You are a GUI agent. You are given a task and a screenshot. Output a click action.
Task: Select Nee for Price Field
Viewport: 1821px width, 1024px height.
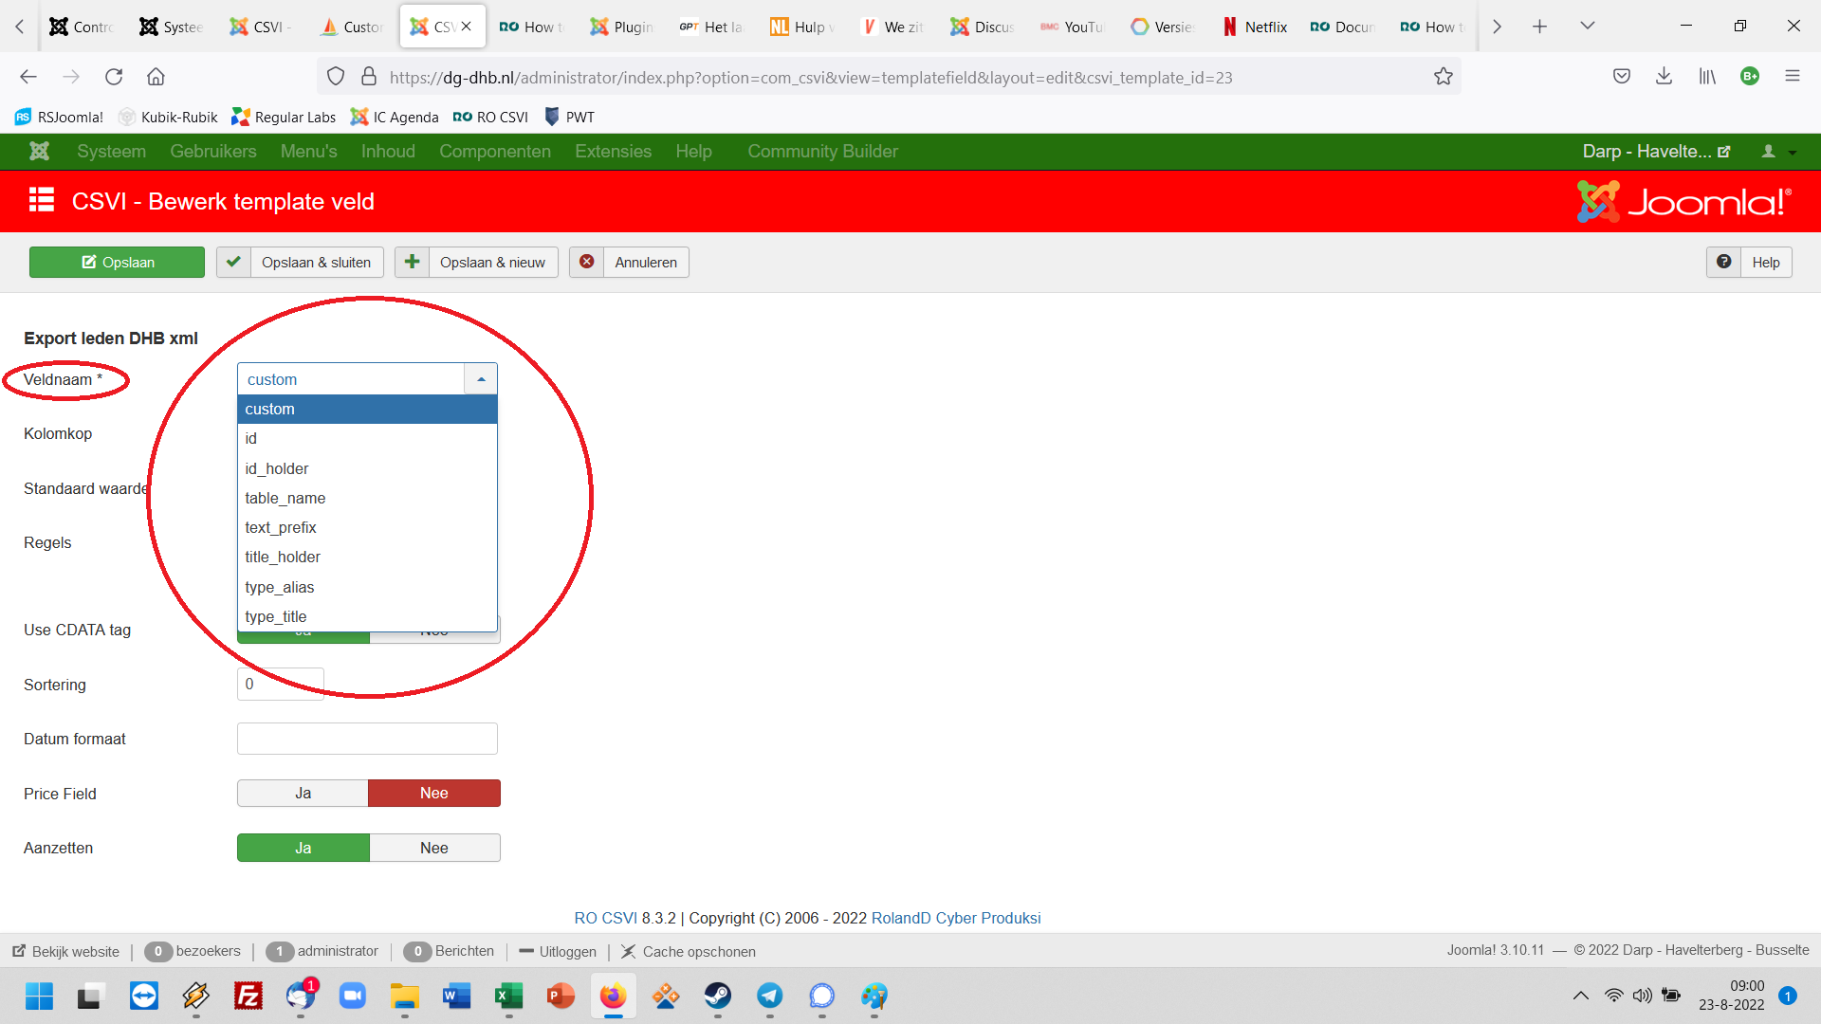click(434, 793)
